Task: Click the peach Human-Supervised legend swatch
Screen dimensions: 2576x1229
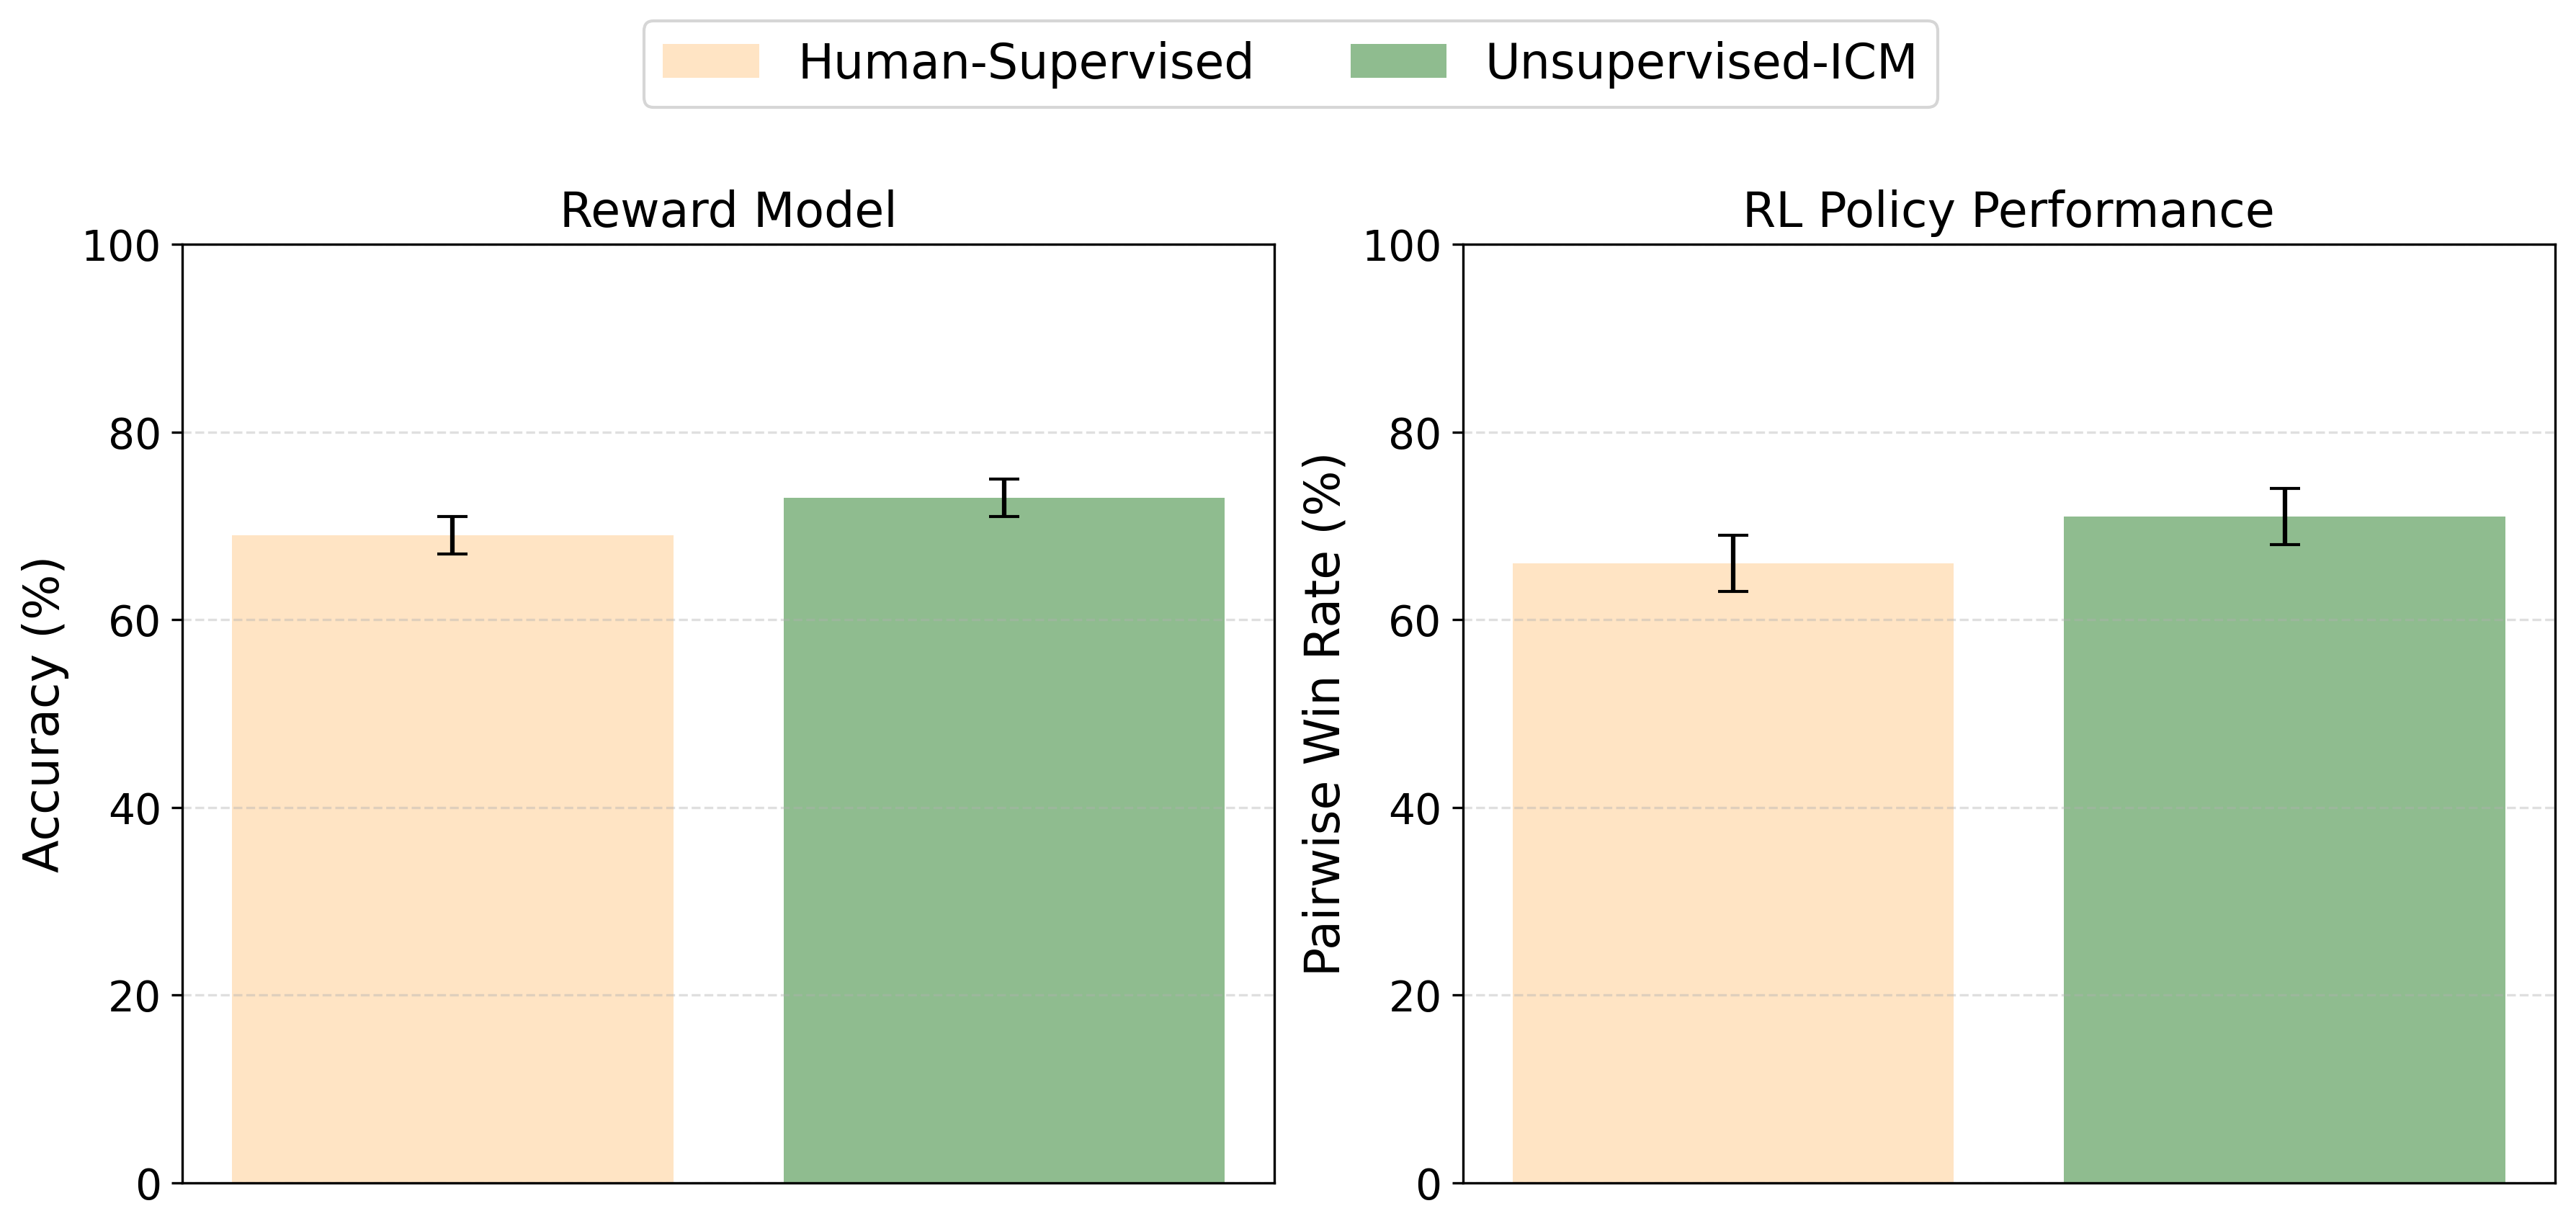Action: [710, 61]
